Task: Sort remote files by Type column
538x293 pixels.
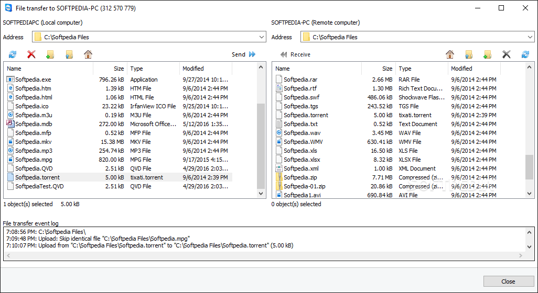Action: point(422,69)
